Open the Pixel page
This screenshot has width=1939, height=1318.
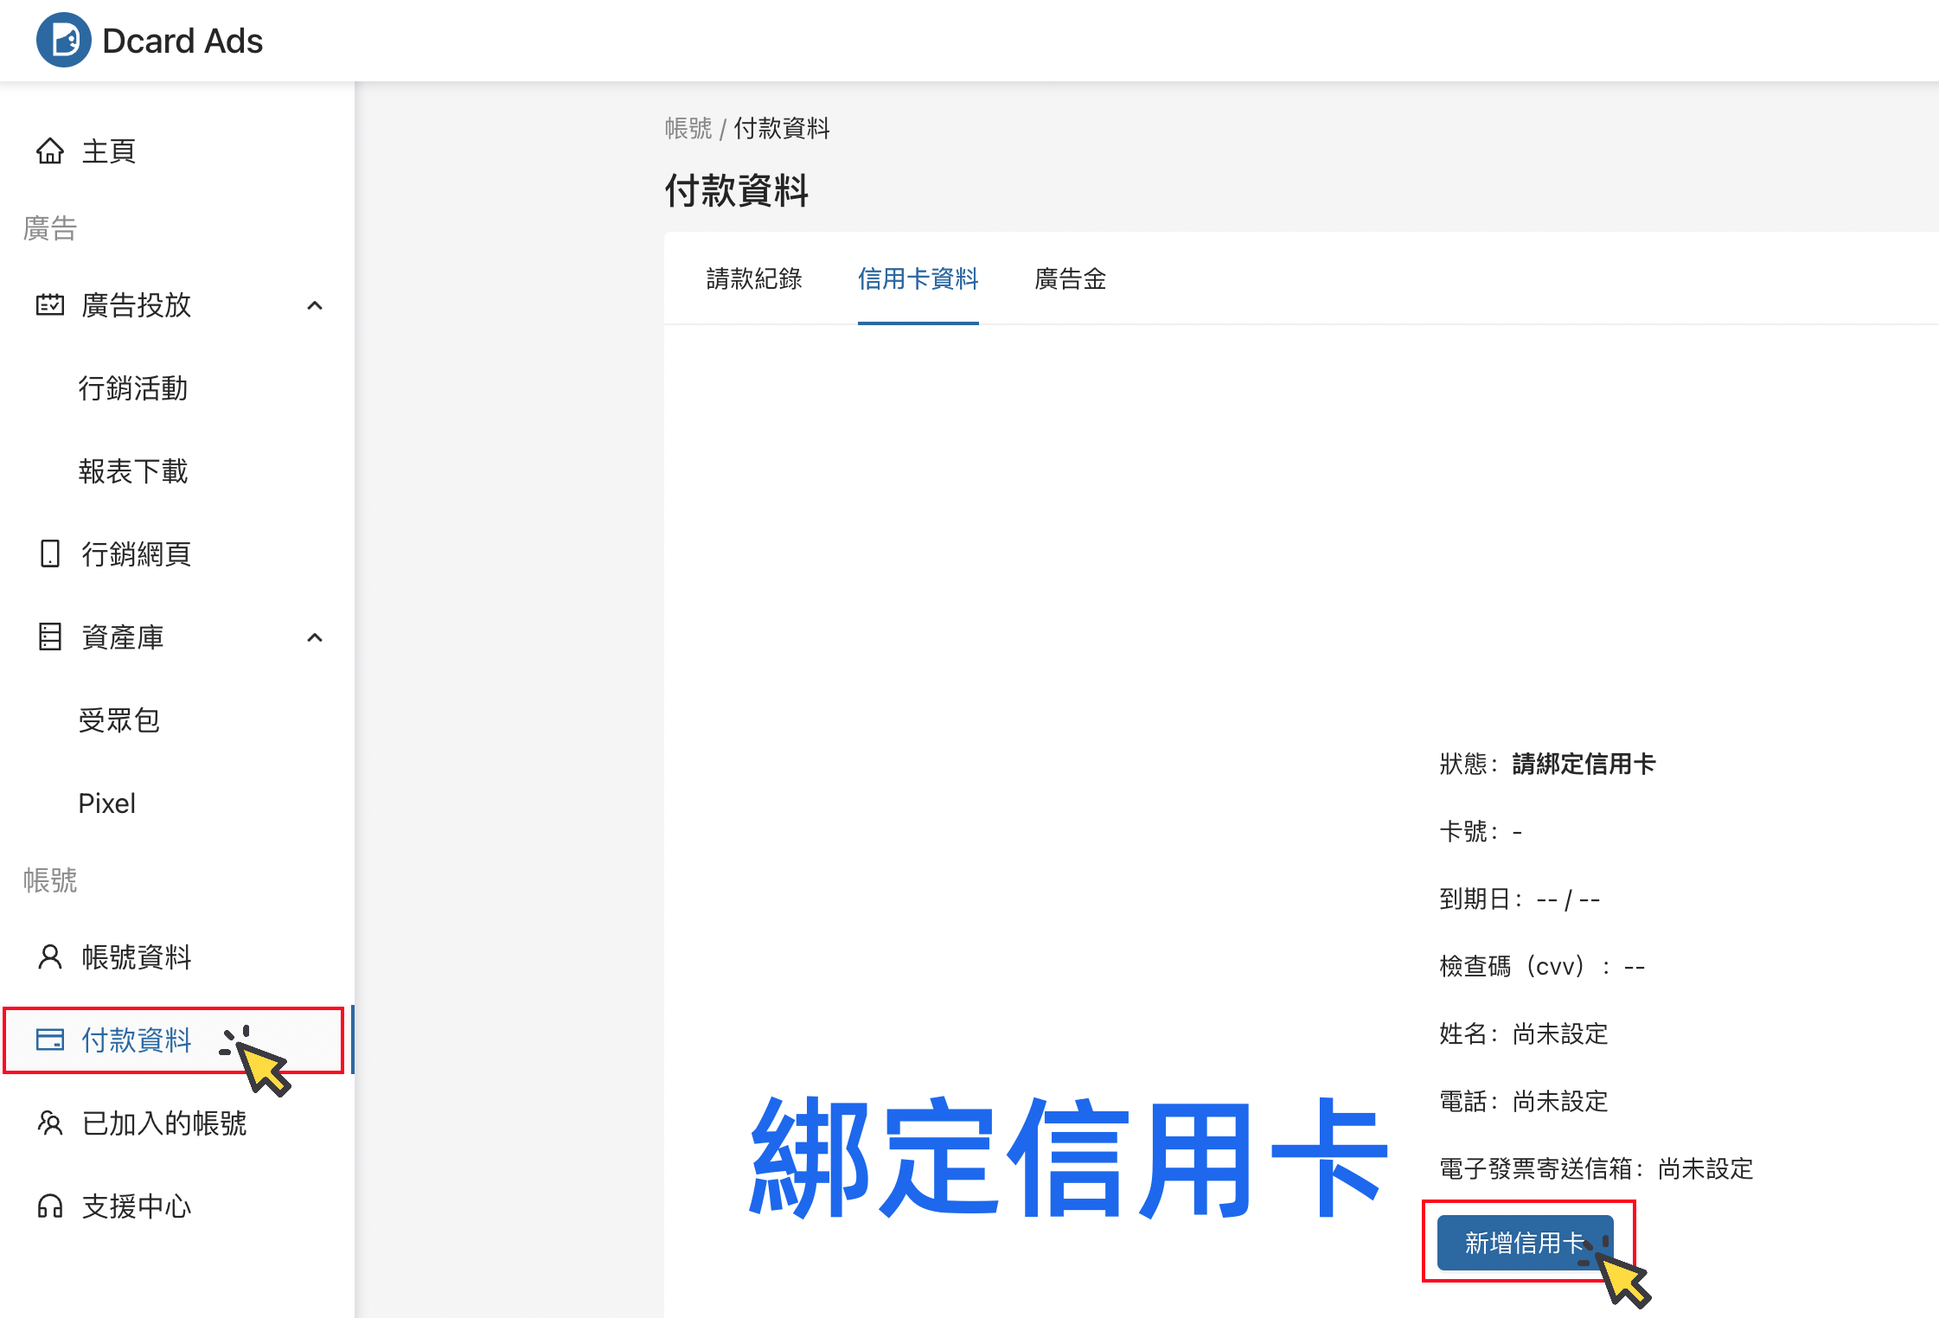106,803
